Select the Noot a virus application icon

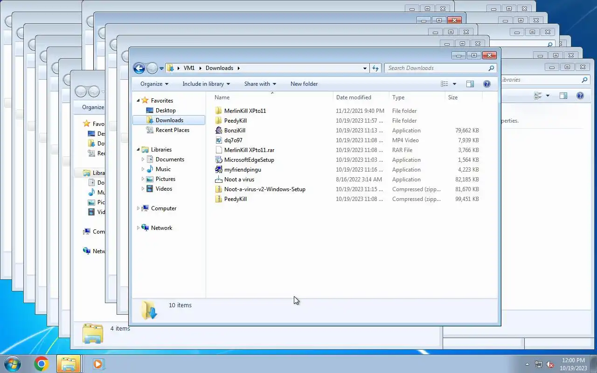click(219, 180)
